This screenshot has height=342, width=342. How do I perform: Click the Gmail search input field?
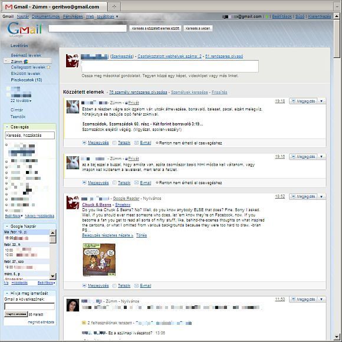tap(87, 28)
